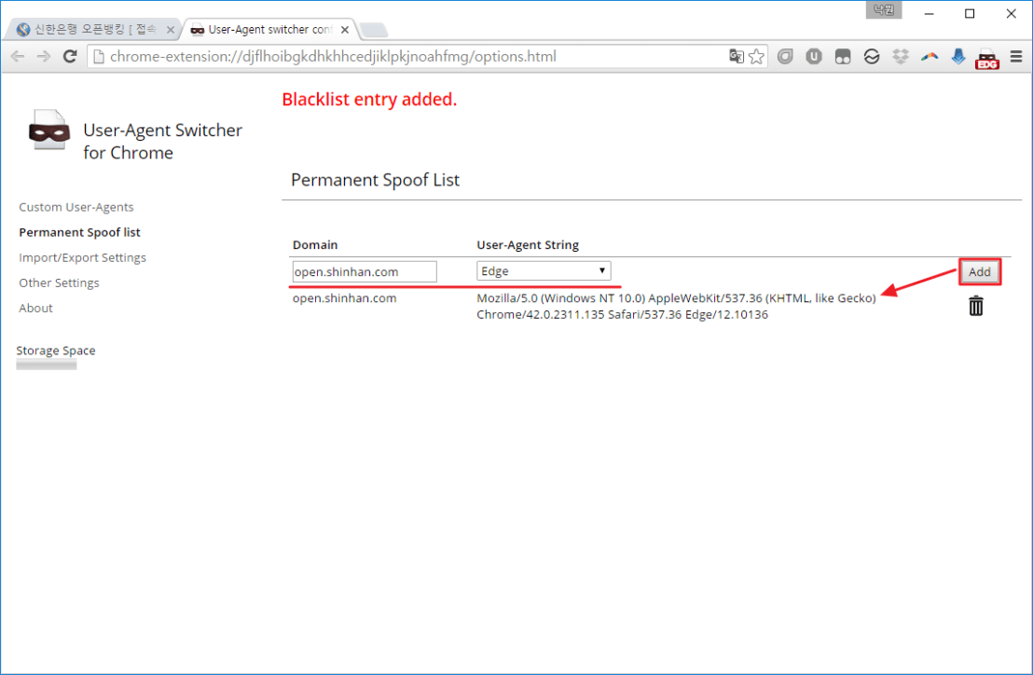Go to Import/Export Settings page

coord(82,257)
